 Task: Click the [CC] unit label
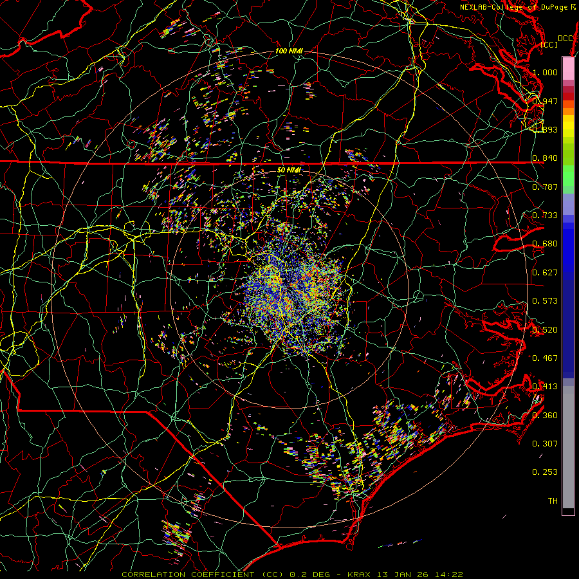pyautogui.click(x=549, y=44)
